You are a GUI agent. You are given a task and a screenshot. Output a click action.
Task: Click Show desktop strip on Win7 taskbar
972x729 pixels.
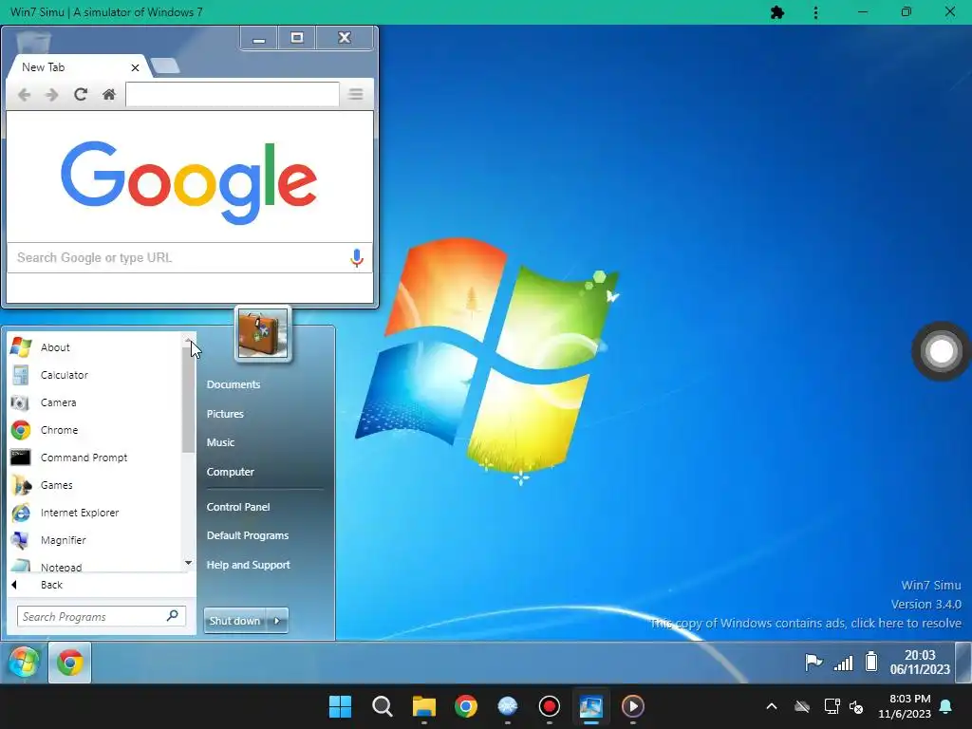(x=963, y=662)
